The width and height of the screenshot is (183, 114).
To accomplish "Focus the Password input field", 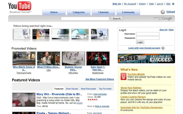I will coord(148,38).
